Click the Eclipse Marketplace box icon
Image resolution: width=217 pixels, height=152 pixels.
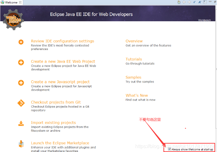[21, 144]
